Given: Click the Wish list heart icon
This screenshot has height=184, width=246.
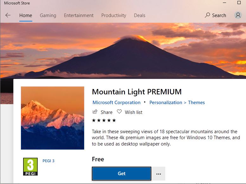Looking at the screenshot, I should click(119, 112).
